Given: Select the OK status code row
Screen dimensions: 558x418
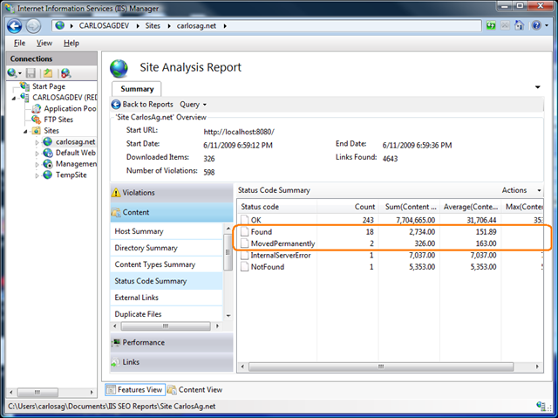Looking at the screenshot, I should click(x=391, y=220).
